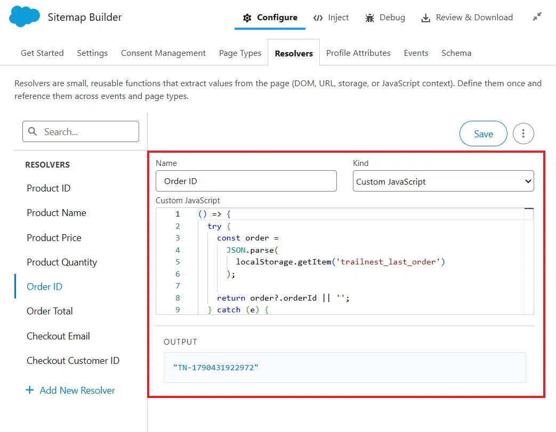Select the Order Total resolver
The height and width of the screenshot is (432, 556).
(x=50, y=311)
